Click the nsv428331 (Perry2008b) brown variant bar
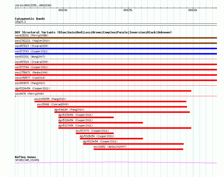This screenshot has height=177, width=224. click(116, 38)
